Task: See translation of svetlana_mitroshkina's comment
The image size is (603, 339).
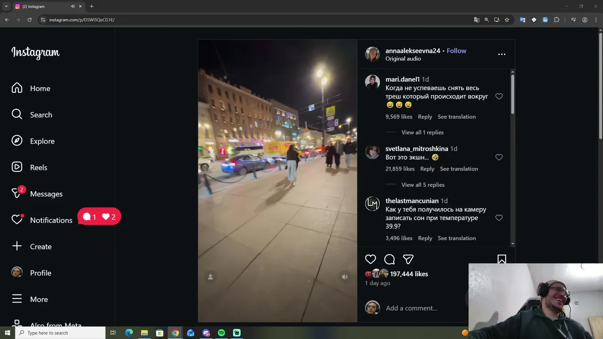Action: tap(459, 169)
